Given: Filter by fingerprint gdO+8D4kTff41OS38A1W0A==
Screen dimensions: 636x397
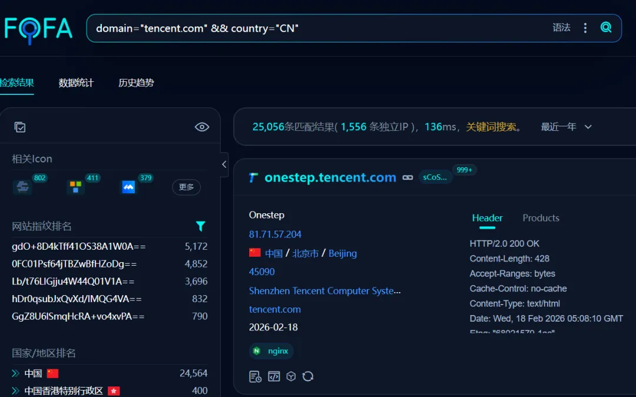Looking at the screenshot, I should 79,247.
